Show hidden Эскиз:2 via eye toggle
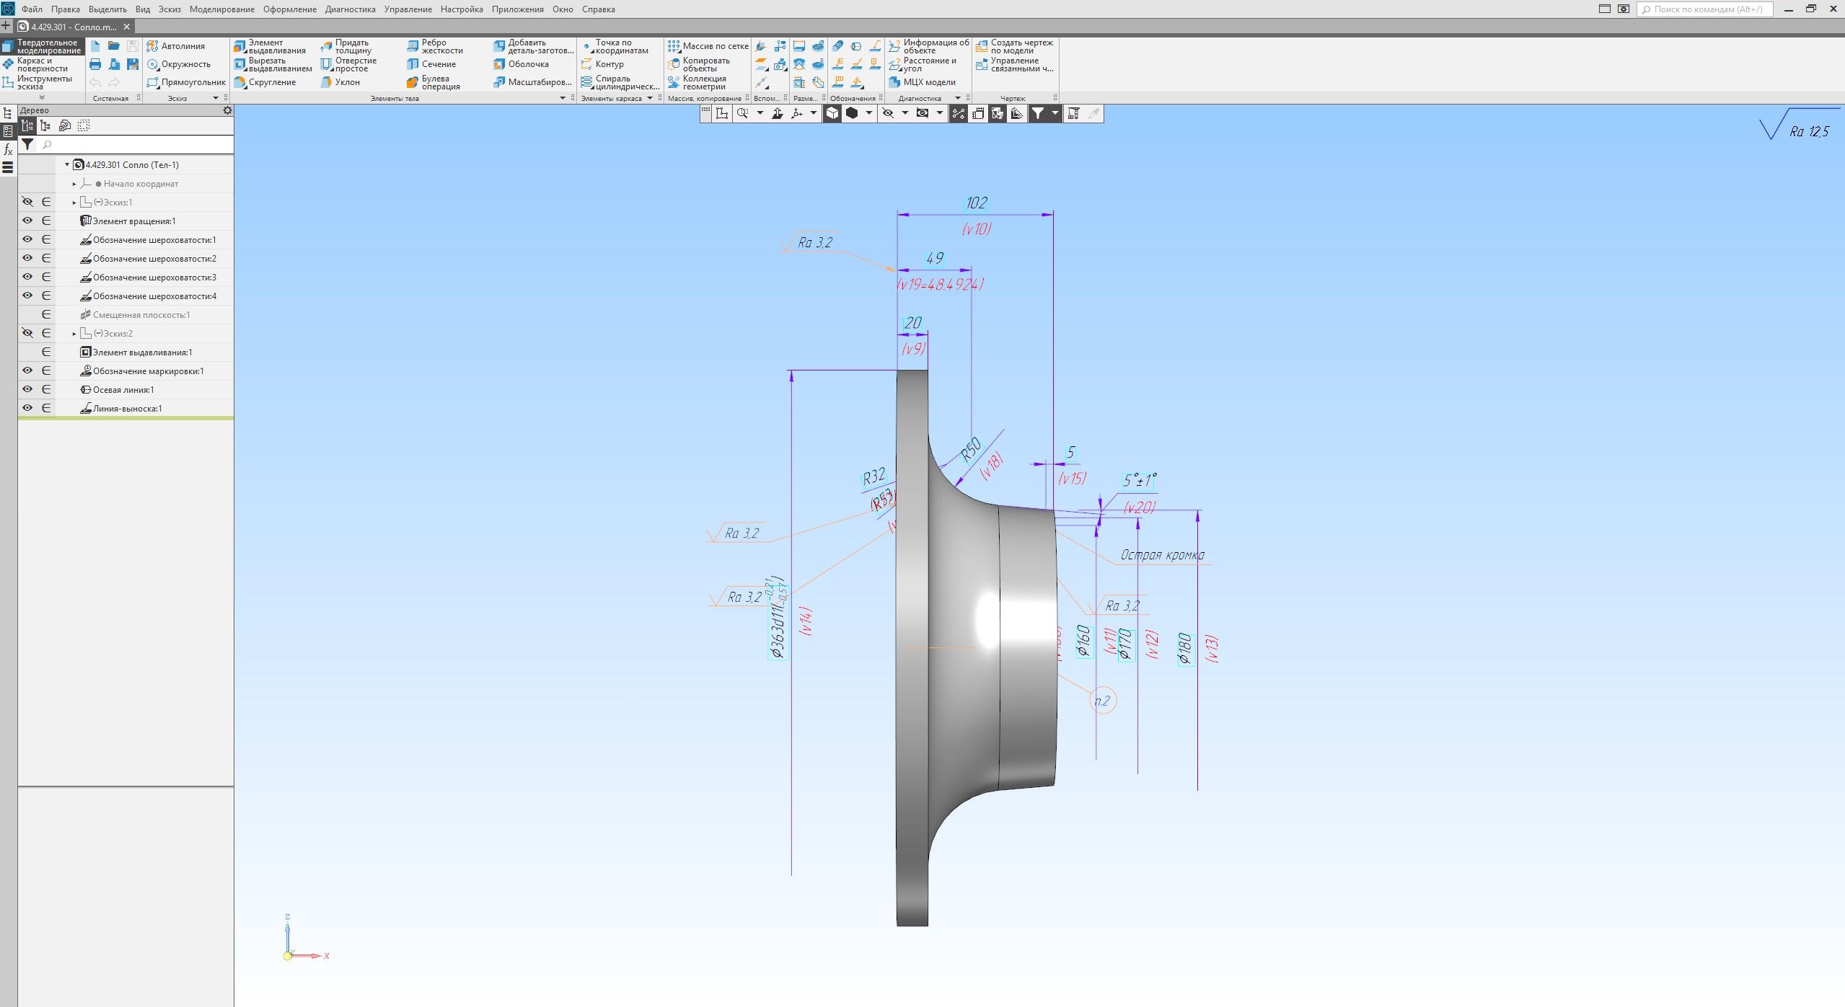 click(x=27, y=333)
